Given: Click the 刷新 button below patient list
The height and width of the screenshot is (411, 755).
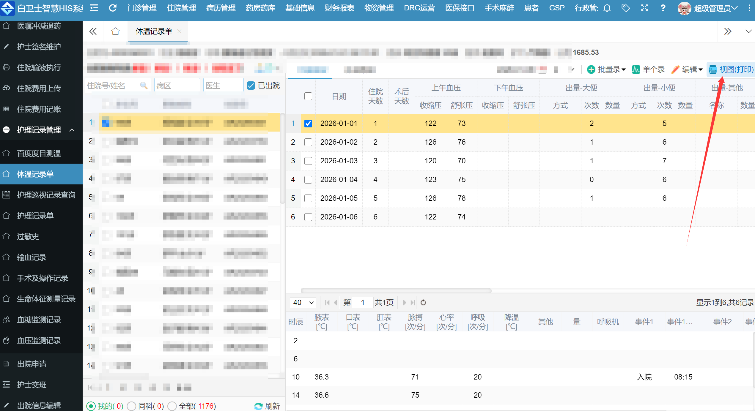Looking at the screenshot, I should (267, 406).
